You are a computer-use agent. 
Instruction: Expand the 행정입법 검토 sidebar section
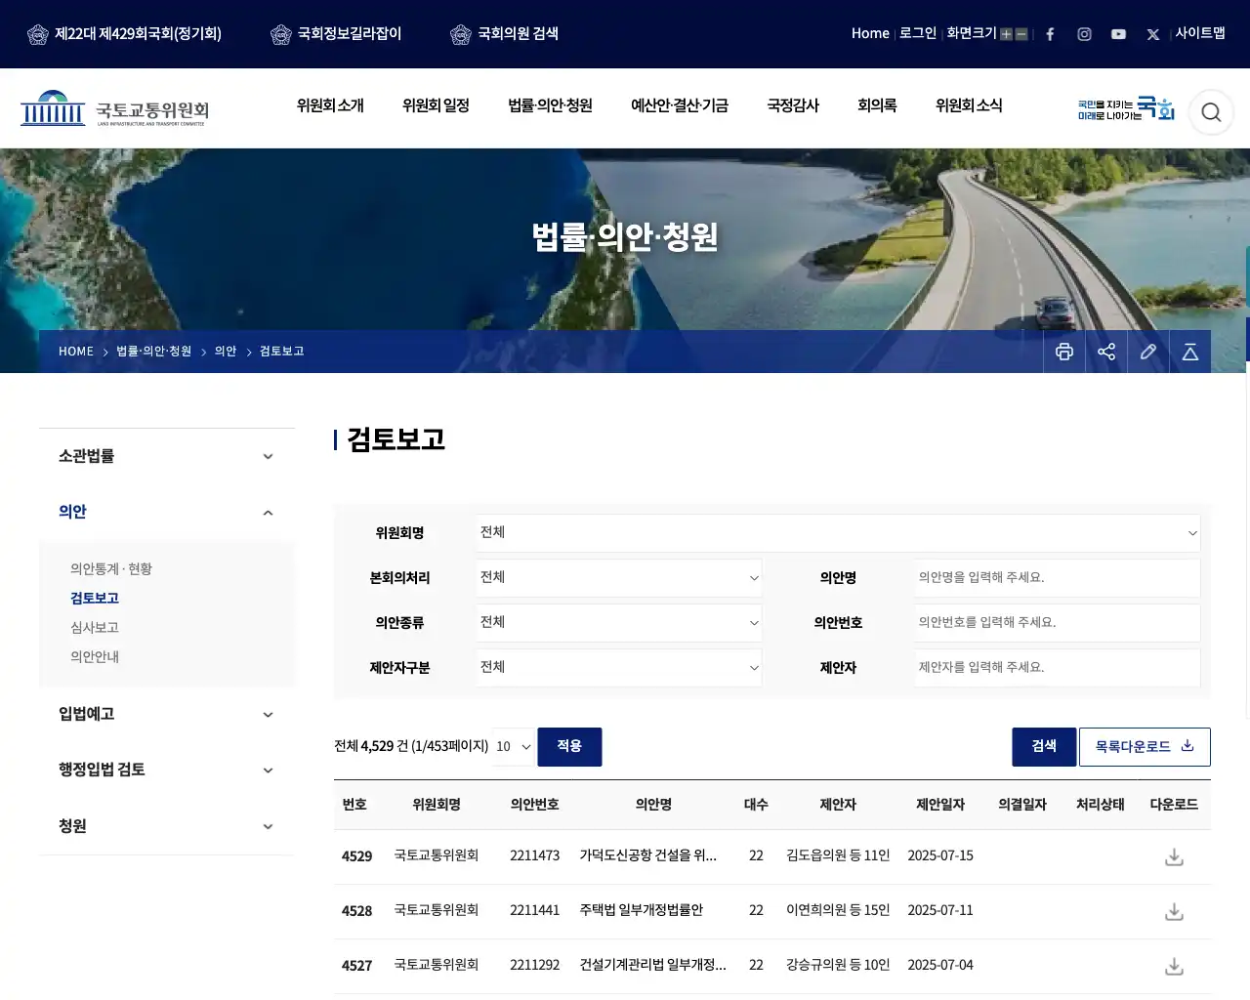click(166, 770)
